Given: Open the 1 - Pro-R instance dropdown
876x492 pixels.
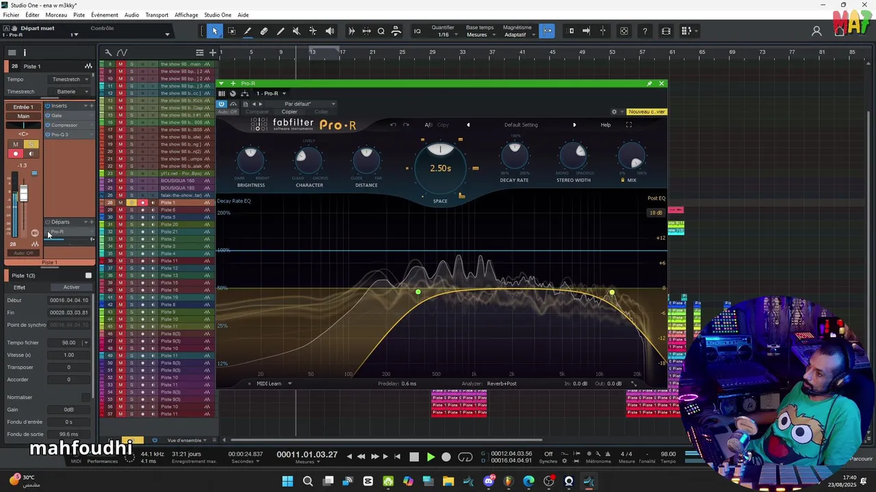Looking at the screenshot, I should [x=271, y=94].
